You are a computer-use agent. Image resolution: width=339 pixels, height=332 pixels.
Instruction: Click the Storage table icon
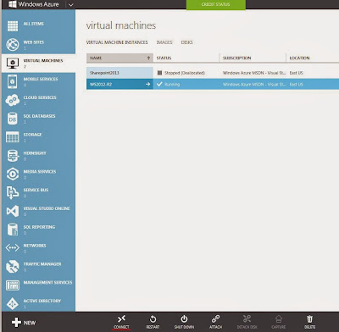[13, 137]
